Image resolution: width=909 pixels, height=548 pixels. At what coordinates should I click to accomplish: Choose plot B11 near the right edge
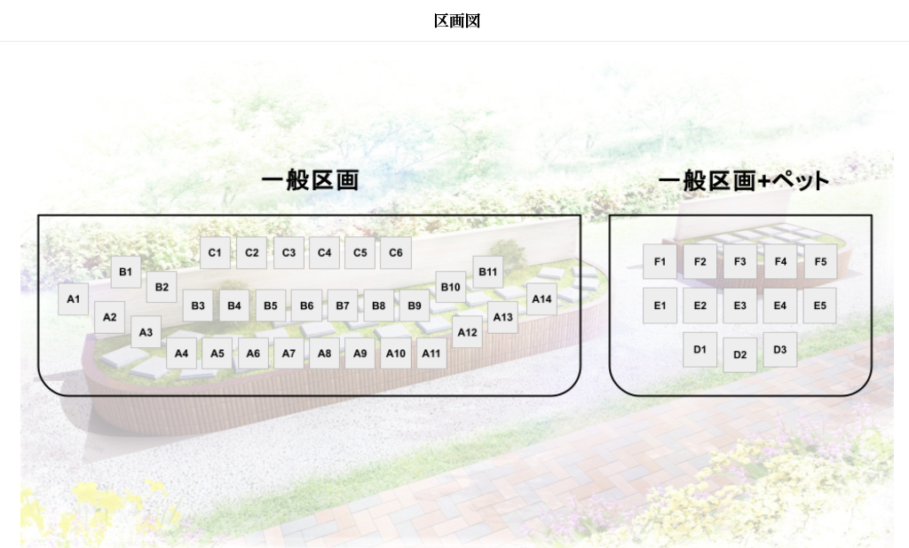click(488, 272)
